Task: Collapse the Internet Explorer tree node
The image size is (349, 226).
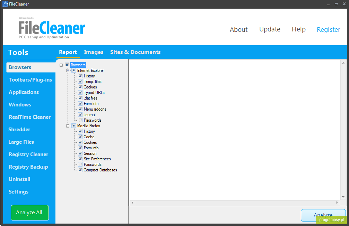Action: click(x=68, y=70)
